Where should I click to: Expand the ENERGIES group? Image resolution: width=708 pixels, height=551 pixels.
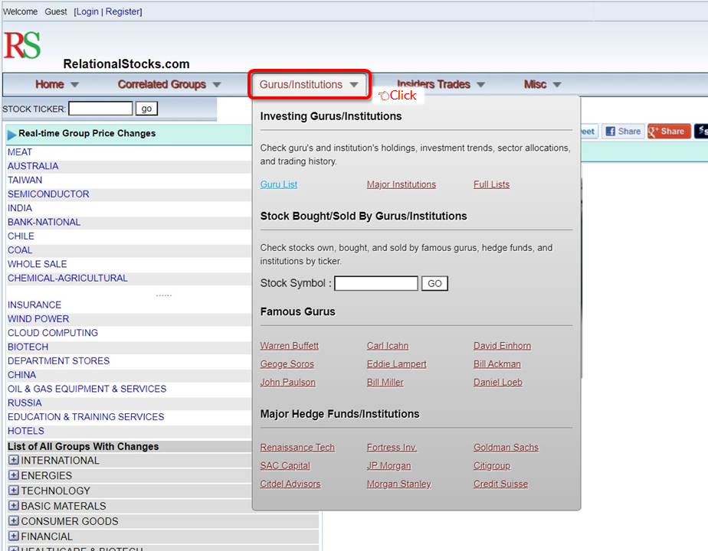[14, 475]
